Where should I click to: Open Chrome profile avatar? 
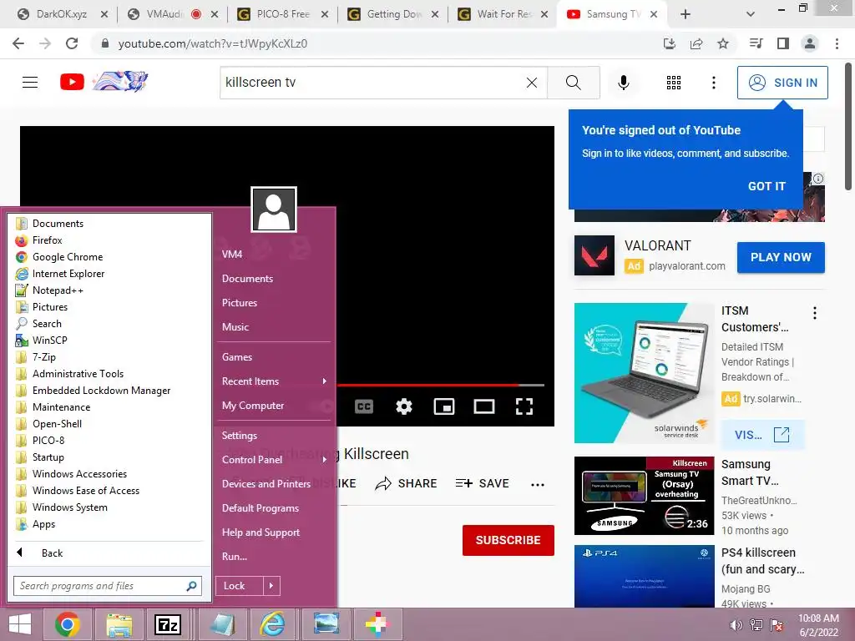point(810,43)
